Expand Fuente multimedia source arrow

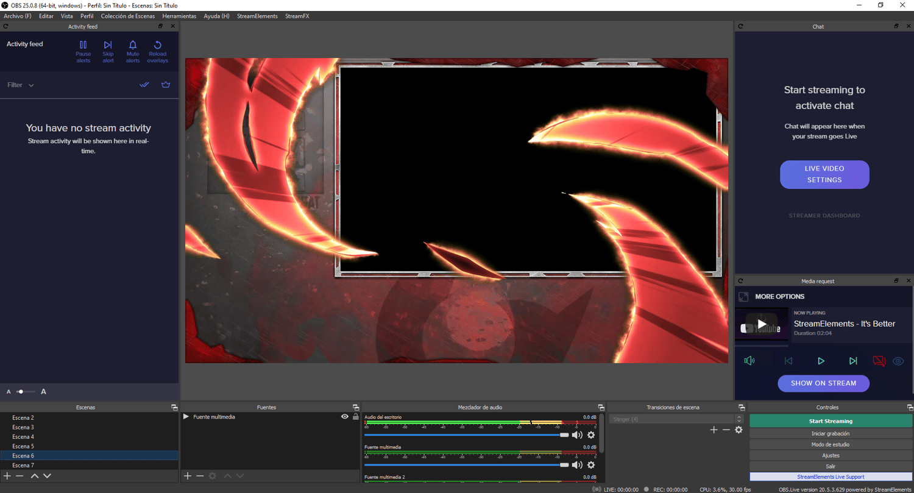(x=186, y=417)
